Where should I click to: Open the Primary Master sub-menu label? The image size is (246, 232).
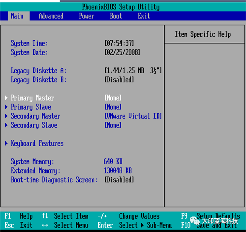(32, 98)
